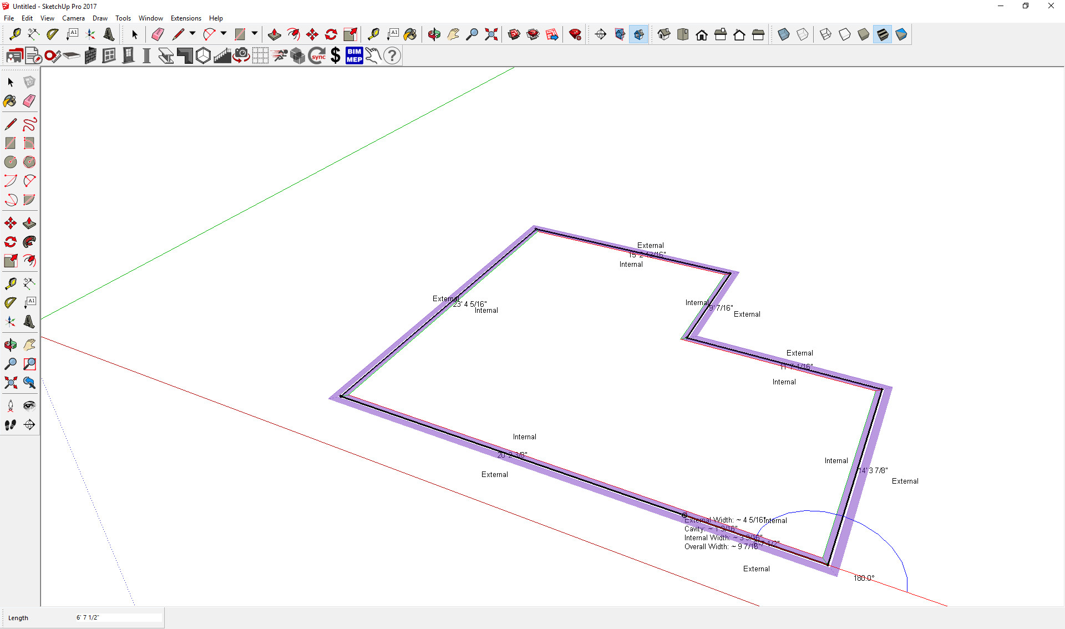
Task: Select the Make Component tool
Action: (x=29, y=82)
